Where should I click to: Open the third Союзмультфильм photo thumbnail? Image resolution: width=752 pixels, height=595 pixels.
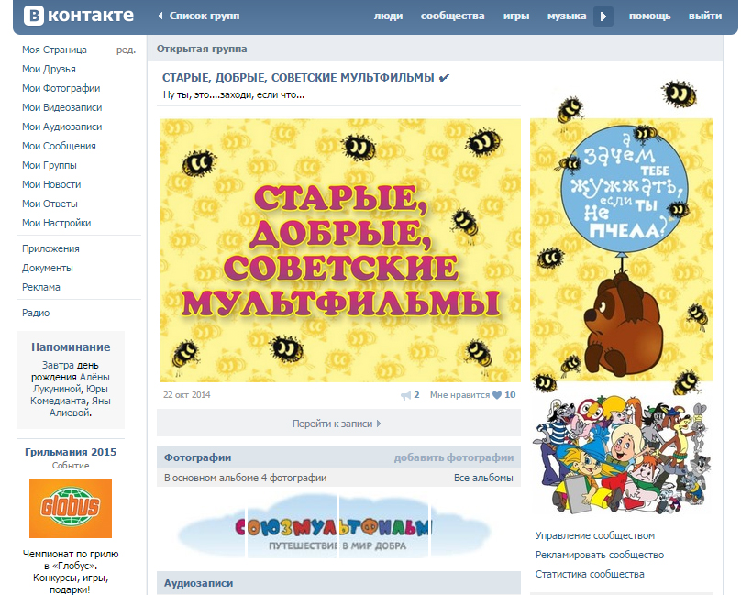(383, 526)
